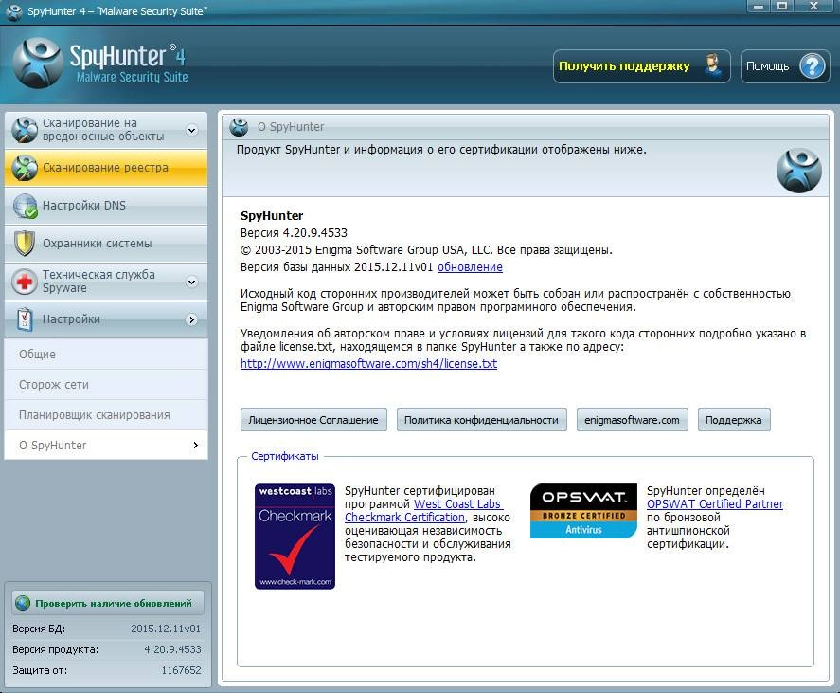Click Проверить наличие обновлений button

tap(108, 604)
